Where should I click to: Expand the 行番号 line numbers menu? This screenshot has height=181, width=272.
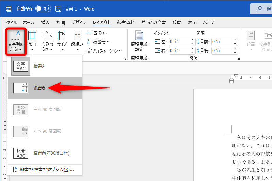(98, 42)
